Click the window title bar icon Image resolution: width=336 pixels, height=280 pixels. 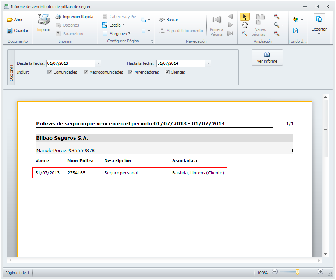(x=7, y=6)
